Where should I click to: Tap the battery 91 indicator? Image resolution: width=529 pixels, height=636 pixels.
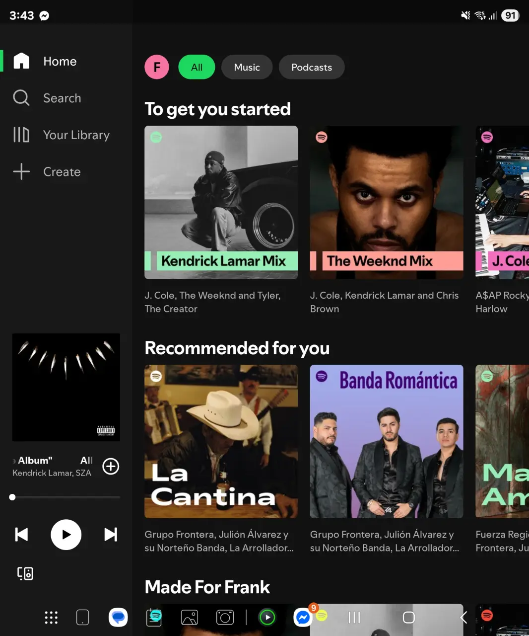pyautogui.click(x=510, y=15)
